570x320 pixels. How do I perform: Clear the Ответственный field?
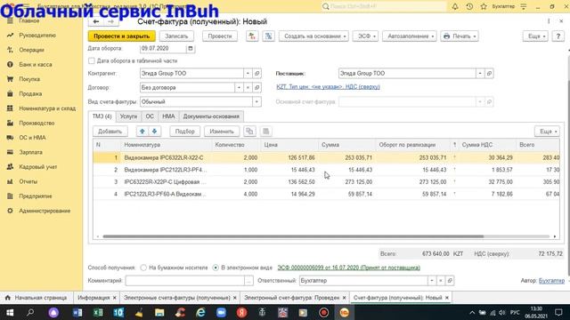tap(441, 281)
